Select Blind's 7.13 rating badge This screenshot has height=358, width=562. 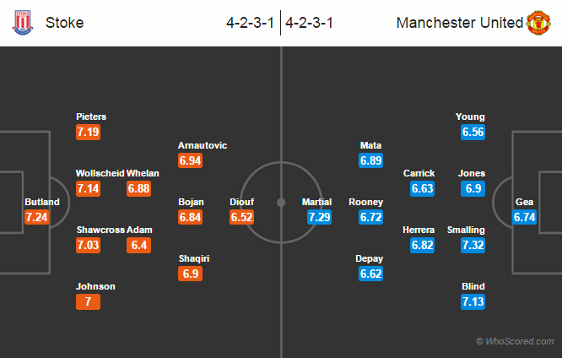tap(473, 301)
